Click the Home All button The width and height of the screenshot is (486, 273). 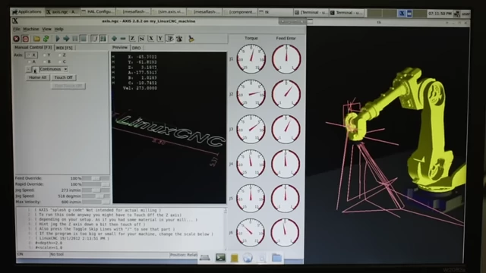38,77
